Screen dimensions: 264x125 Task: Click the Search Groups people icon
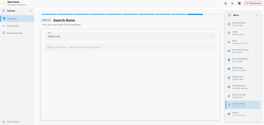(x=229, y=96)
